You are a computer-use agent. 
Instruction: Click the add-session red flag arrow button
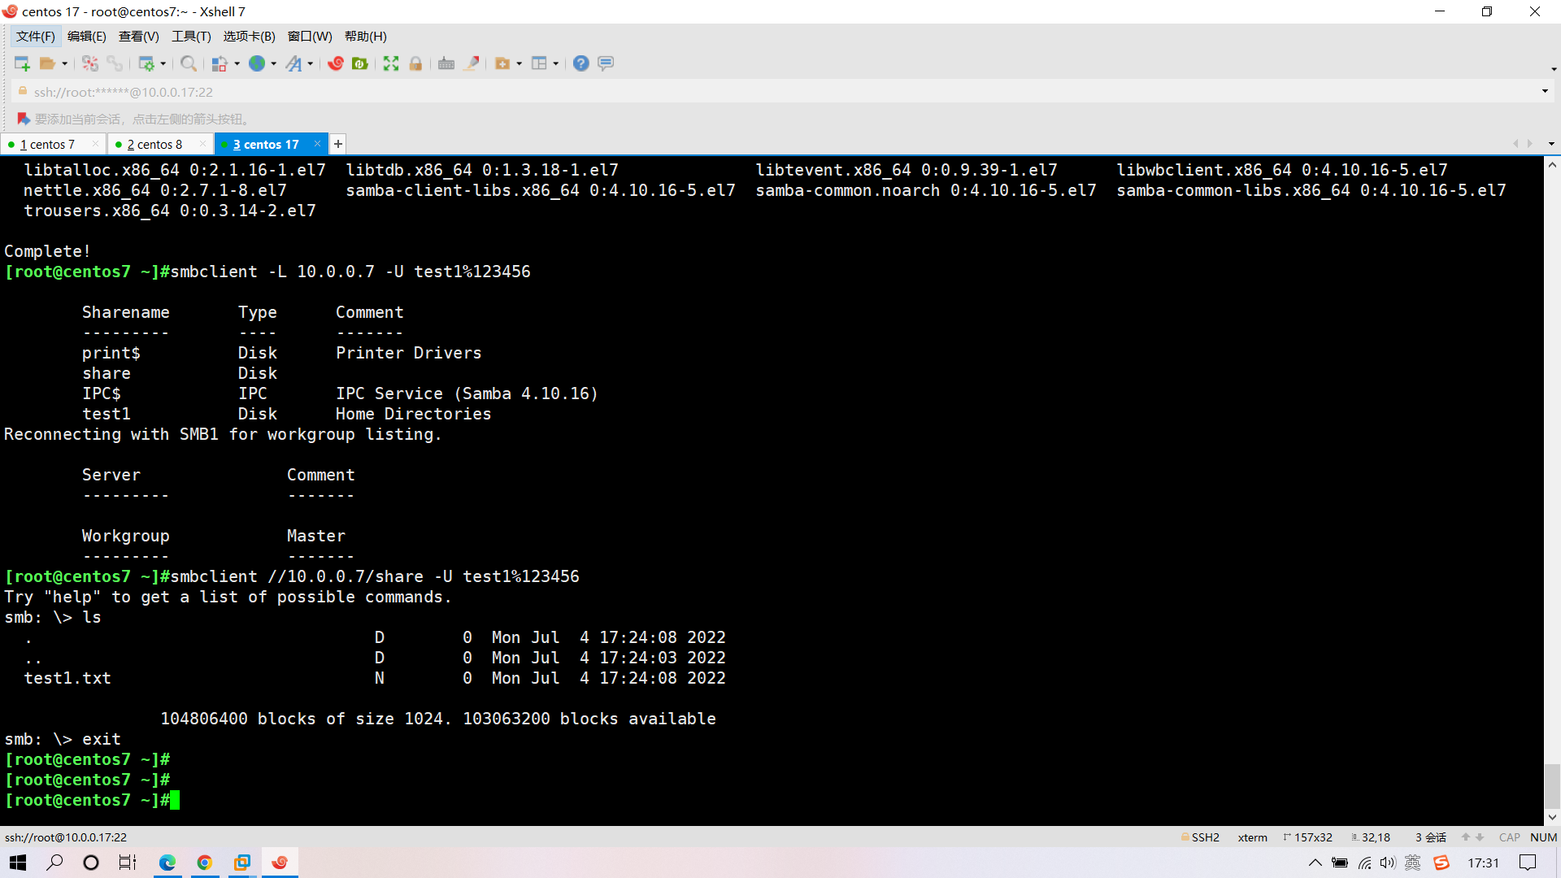pyautogui.click(x=24, y=120)
